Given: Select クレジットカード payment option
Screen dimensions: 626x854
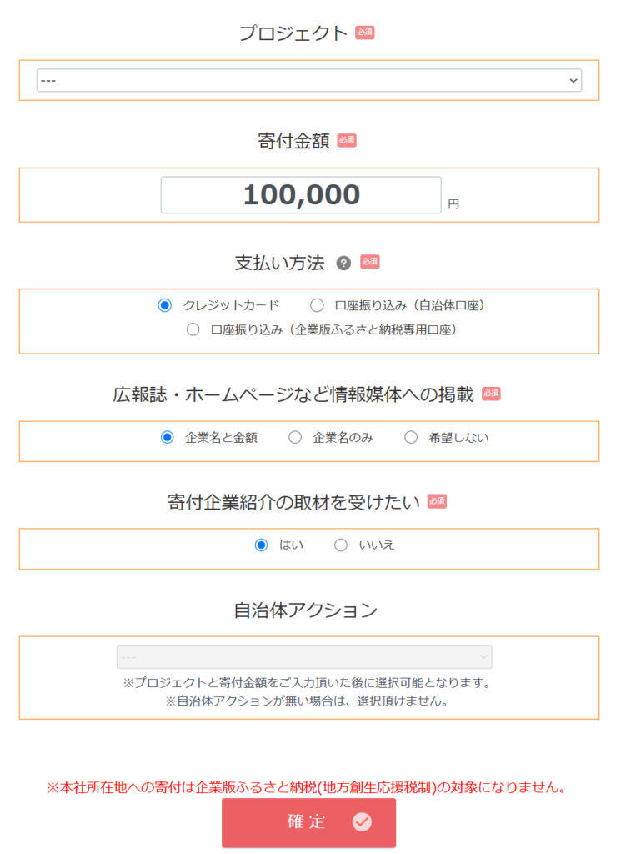Looking at the screenshot, I should (164, 305).
